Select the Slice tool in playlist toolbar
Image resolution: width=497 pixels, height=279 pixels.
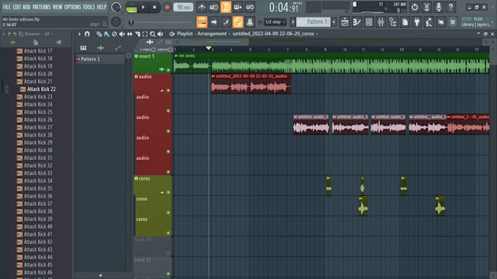(137, 34)
